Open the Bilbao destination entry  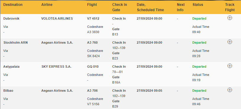8,91
